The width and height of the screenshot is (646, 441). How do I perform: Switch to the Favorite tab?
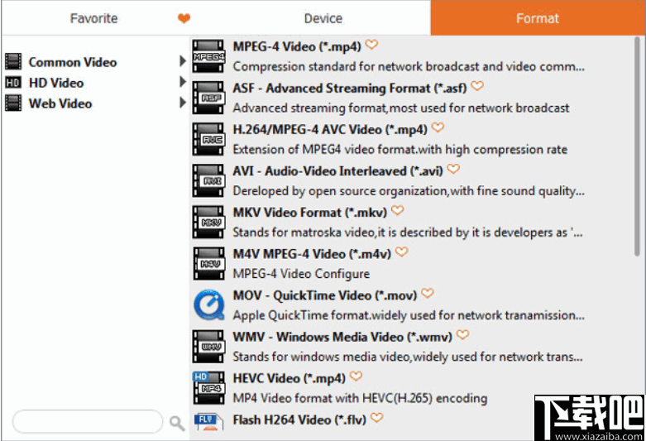[93, 18]
